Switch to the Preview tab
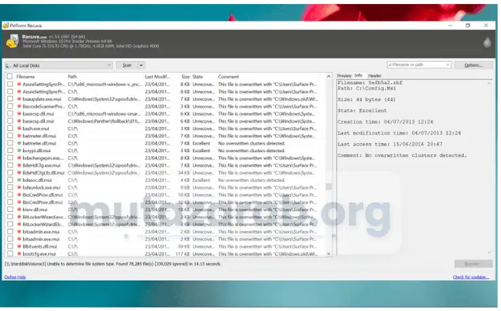This screenshot has width=501, height=311. [344, 76]
